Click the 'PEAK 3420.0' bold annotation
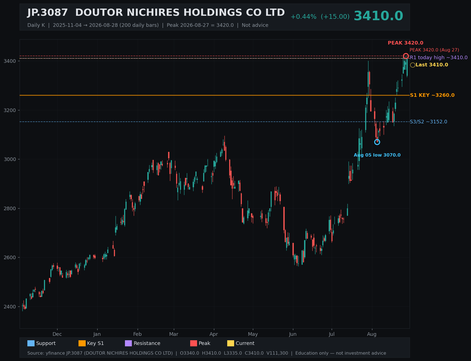Screen dimensions: 471x361 405,43
